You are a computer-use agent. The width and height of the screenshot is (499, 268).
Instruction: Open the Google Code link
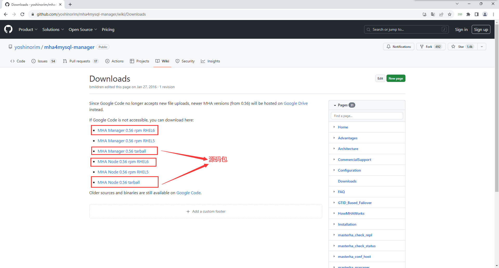coord(188,193)
